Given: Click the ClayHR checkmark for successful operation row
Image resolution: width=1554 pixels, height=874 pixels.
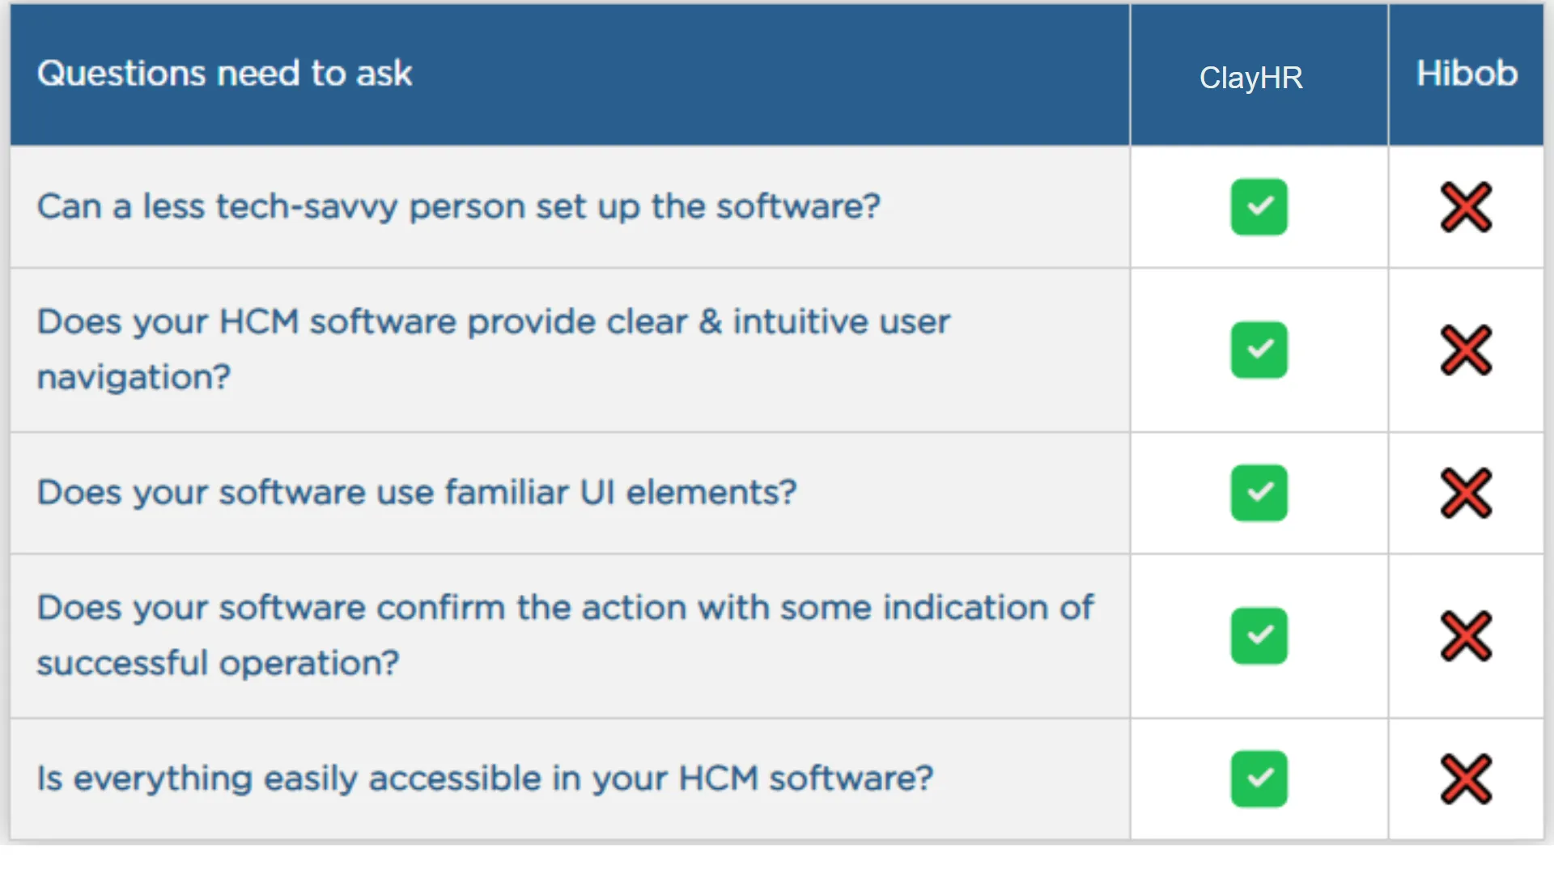Looking at the screenshot, I should pos(1259,636).
